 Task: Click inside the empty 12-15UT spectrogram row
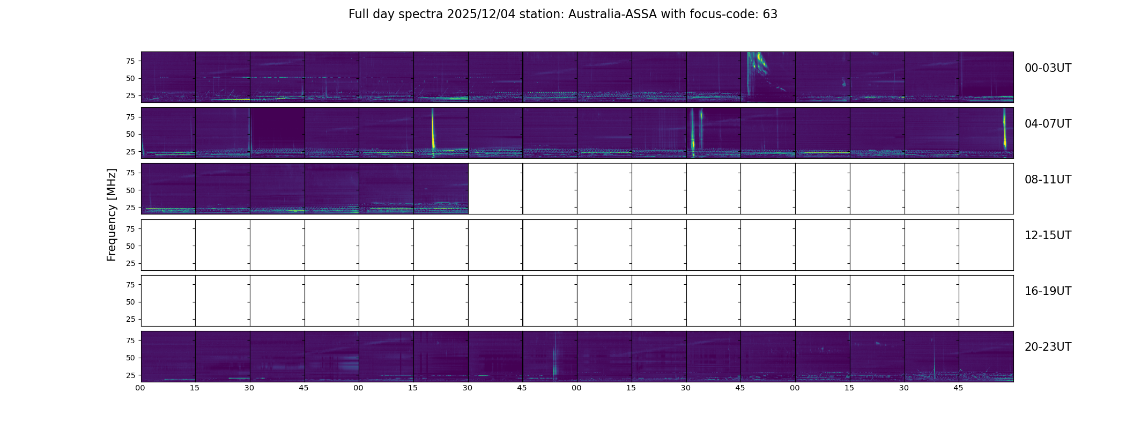tap(577, 245)
